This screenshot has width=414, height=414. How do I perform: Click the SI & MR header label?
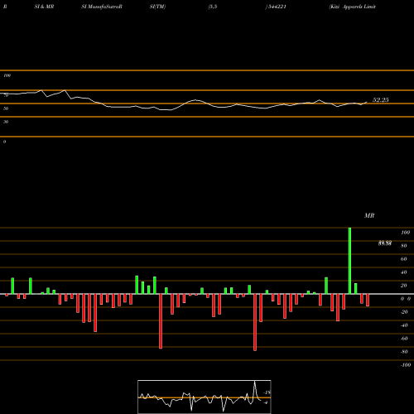44,7
